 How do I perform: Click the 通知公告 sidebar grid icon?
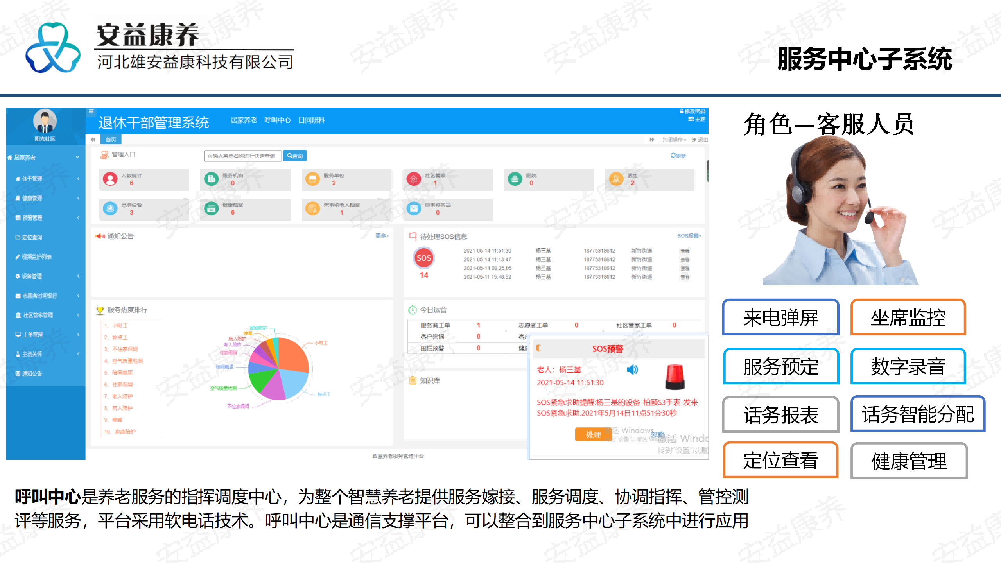(x=18, y=373)
